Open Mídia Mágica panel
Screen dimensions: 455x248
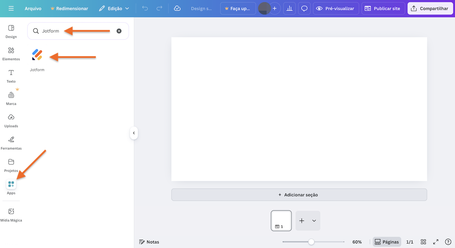(x=11, y=214)
